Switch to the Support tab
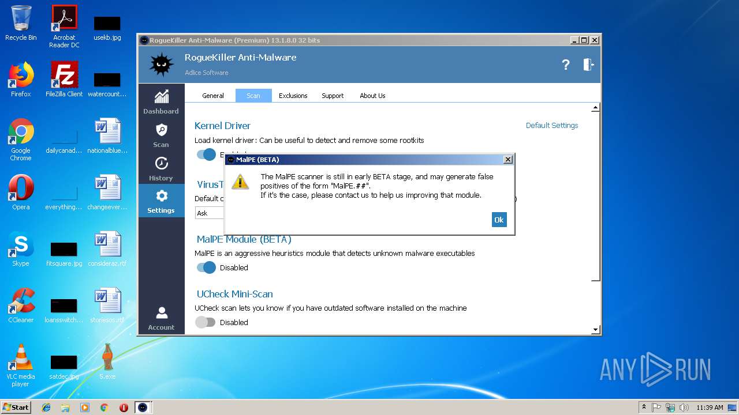This screenshot has width=739, height=415. (x=333, y=96)
